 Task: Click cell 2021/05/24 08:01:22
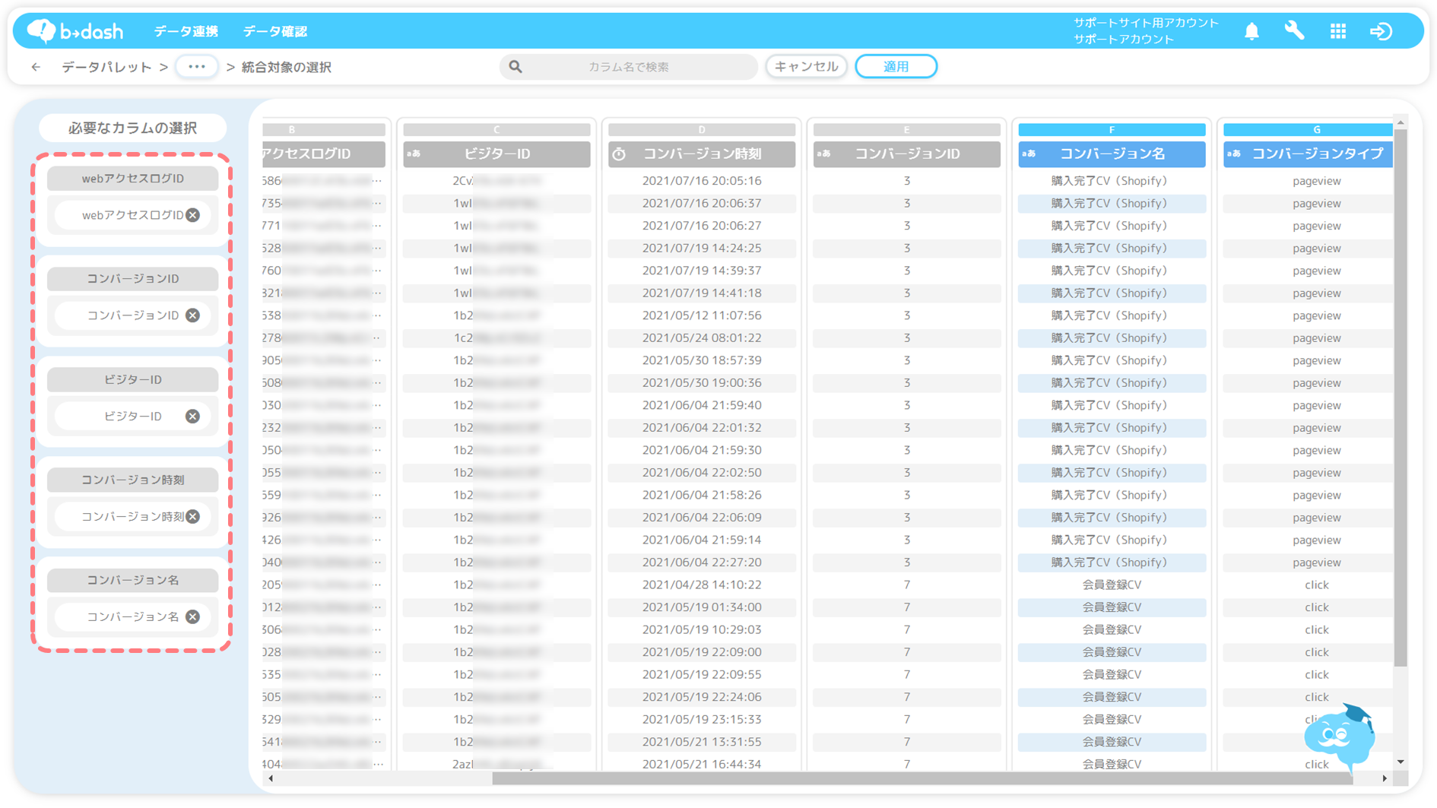[x=702, y=338]
